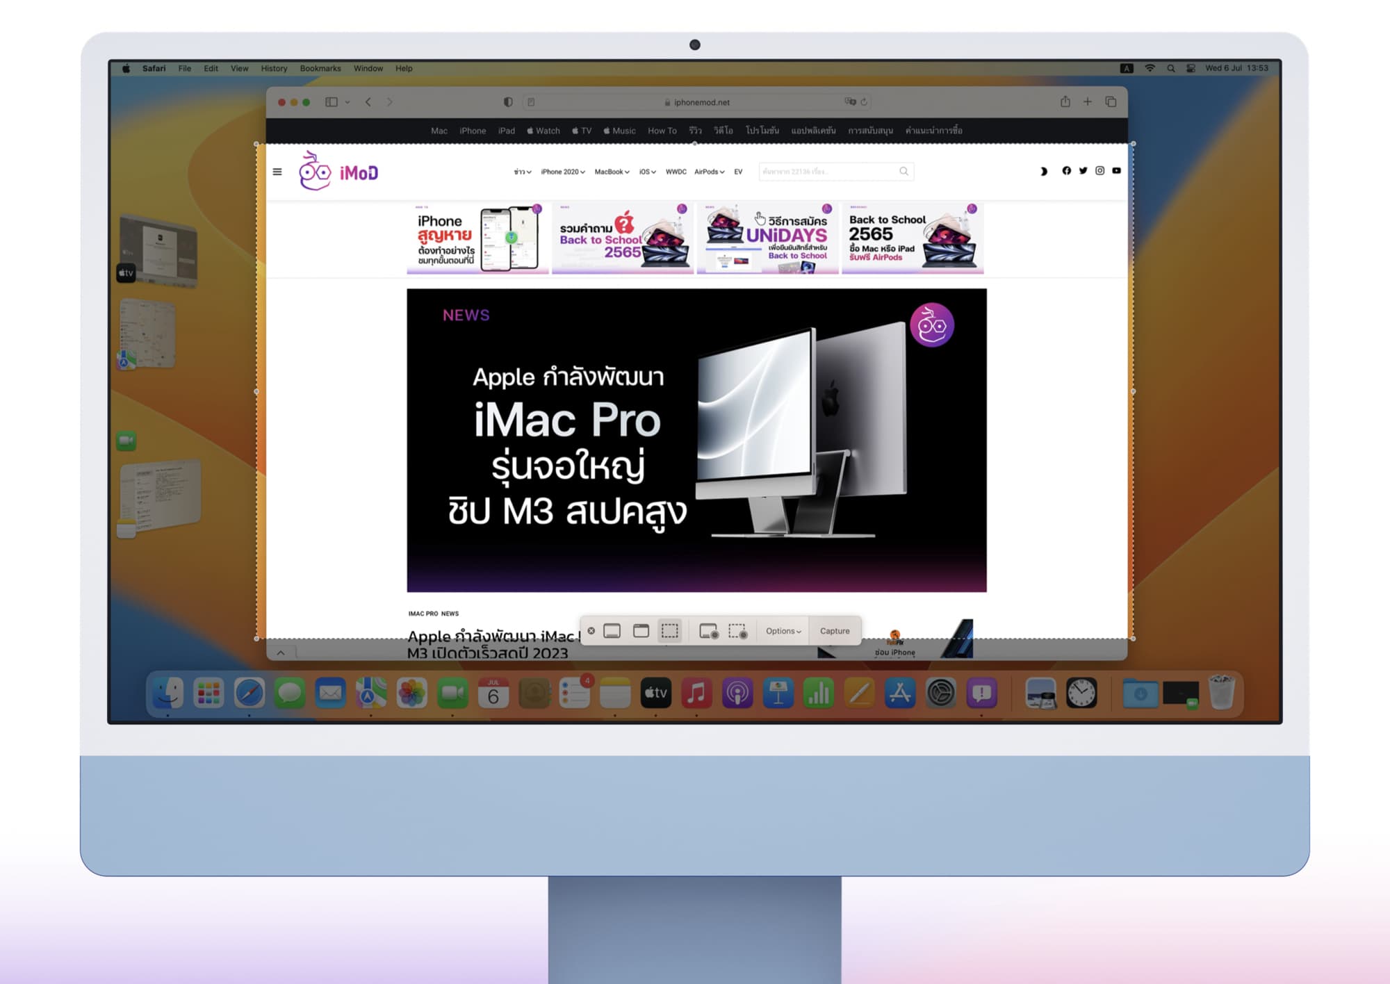Close the screenshot toolbar
This screenshot has width=1390, height=984.
click(x=591, y=631)
